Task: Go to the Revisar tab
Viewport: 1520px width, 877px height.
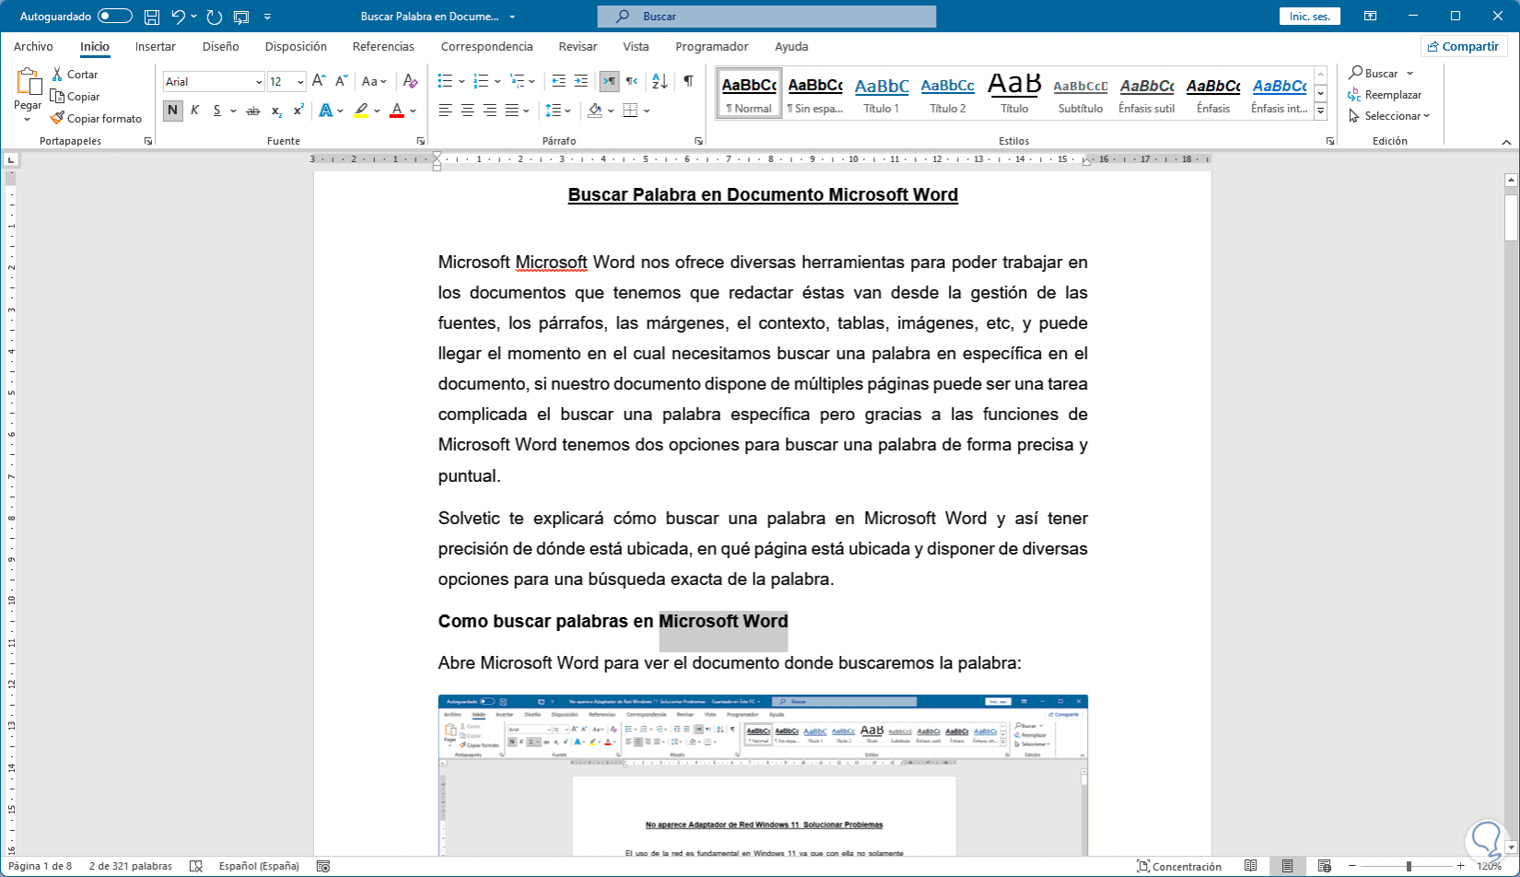Action: [x=578, y=46]
